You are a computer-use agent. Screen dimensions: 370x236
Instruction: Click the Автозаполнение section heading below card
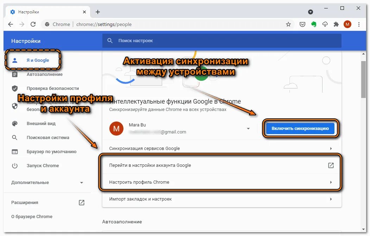(x=122, y=222)
